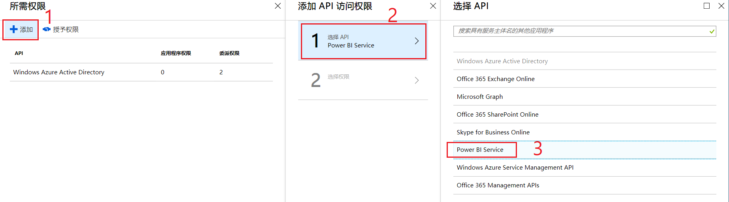Viewport: 729px width, 202px height.
Task: Open step 2 选择权限
Action: tap(338, 77)
